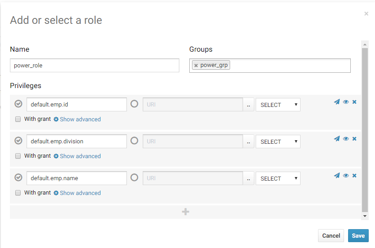The height and width of the screenshot is (248, 375).
Task: Open SELECT dropdown for default.emp.name
Action: [278, 178]
